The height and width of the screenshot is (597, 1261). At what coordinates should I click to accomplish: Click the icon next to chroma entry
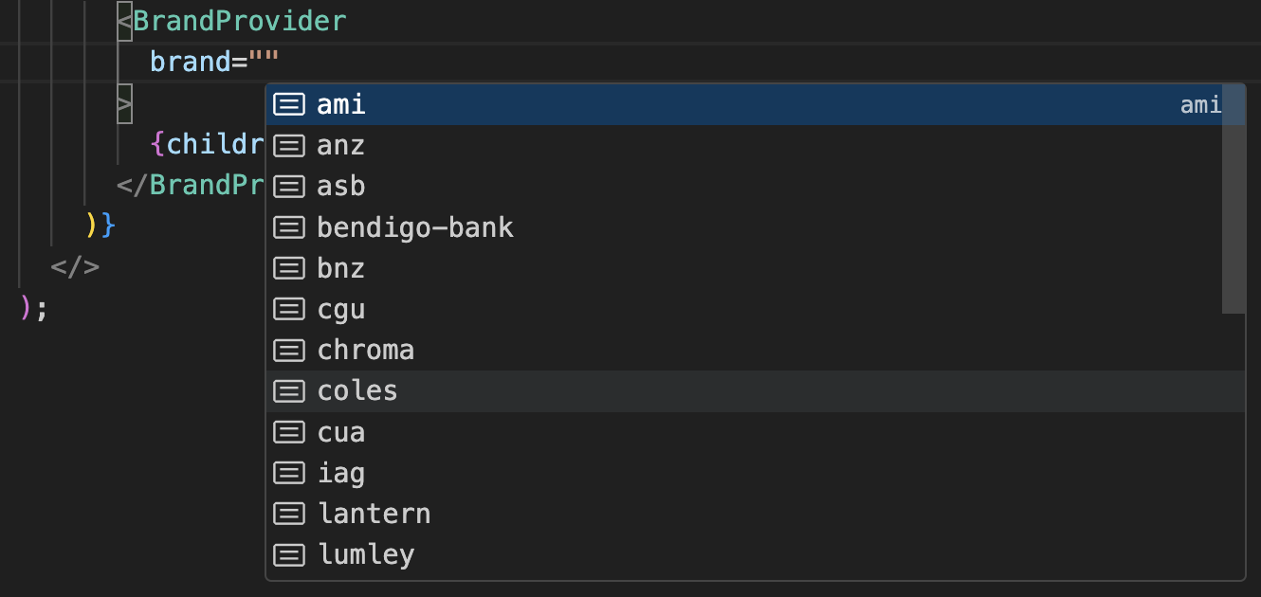pos(288,351)
